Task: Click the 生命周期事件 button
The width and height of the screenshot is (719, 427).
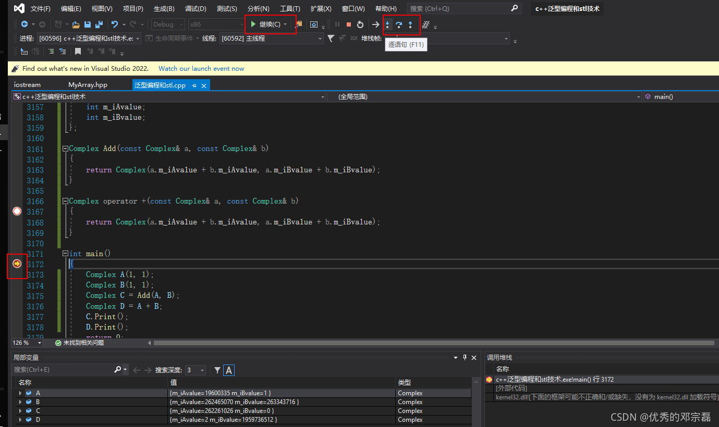Action: point(169,39)
